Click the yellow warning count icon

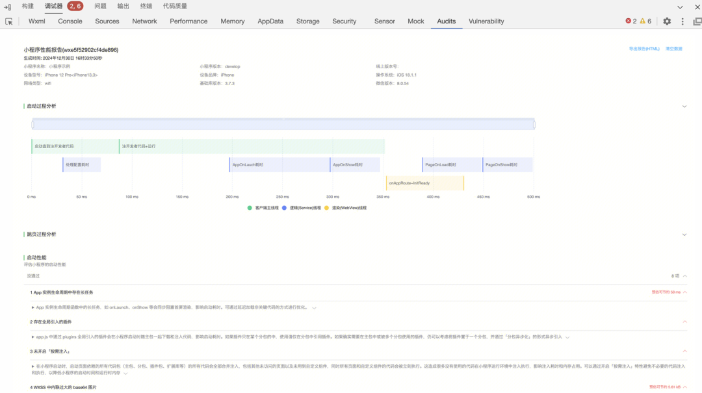(x=642, y=21)
